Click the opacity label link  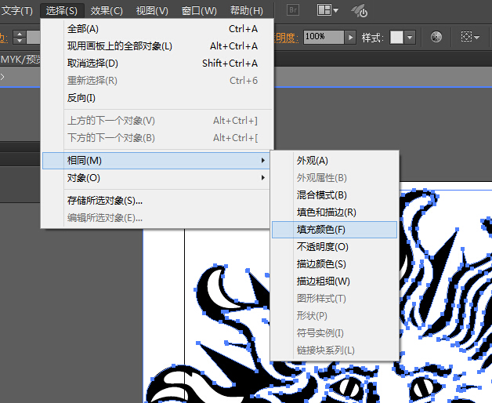coord(286,38)
